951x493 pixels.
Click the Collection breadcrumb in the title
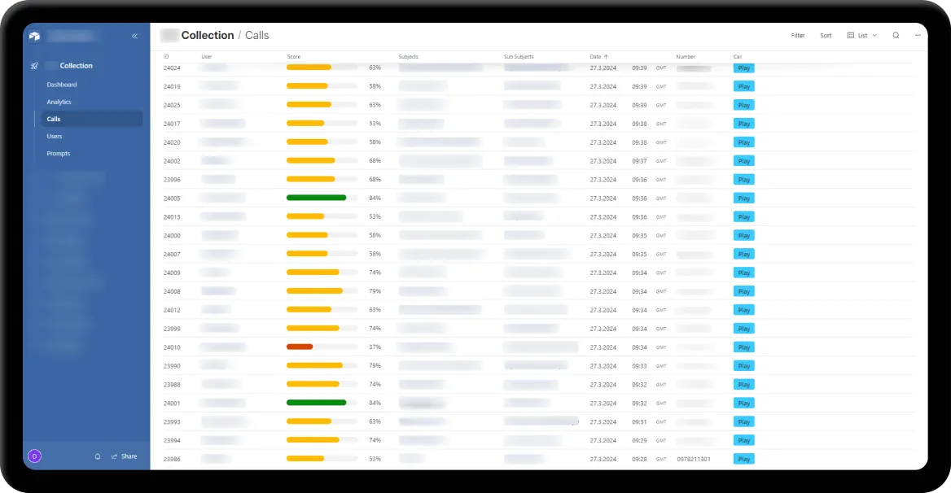[208, 35]
